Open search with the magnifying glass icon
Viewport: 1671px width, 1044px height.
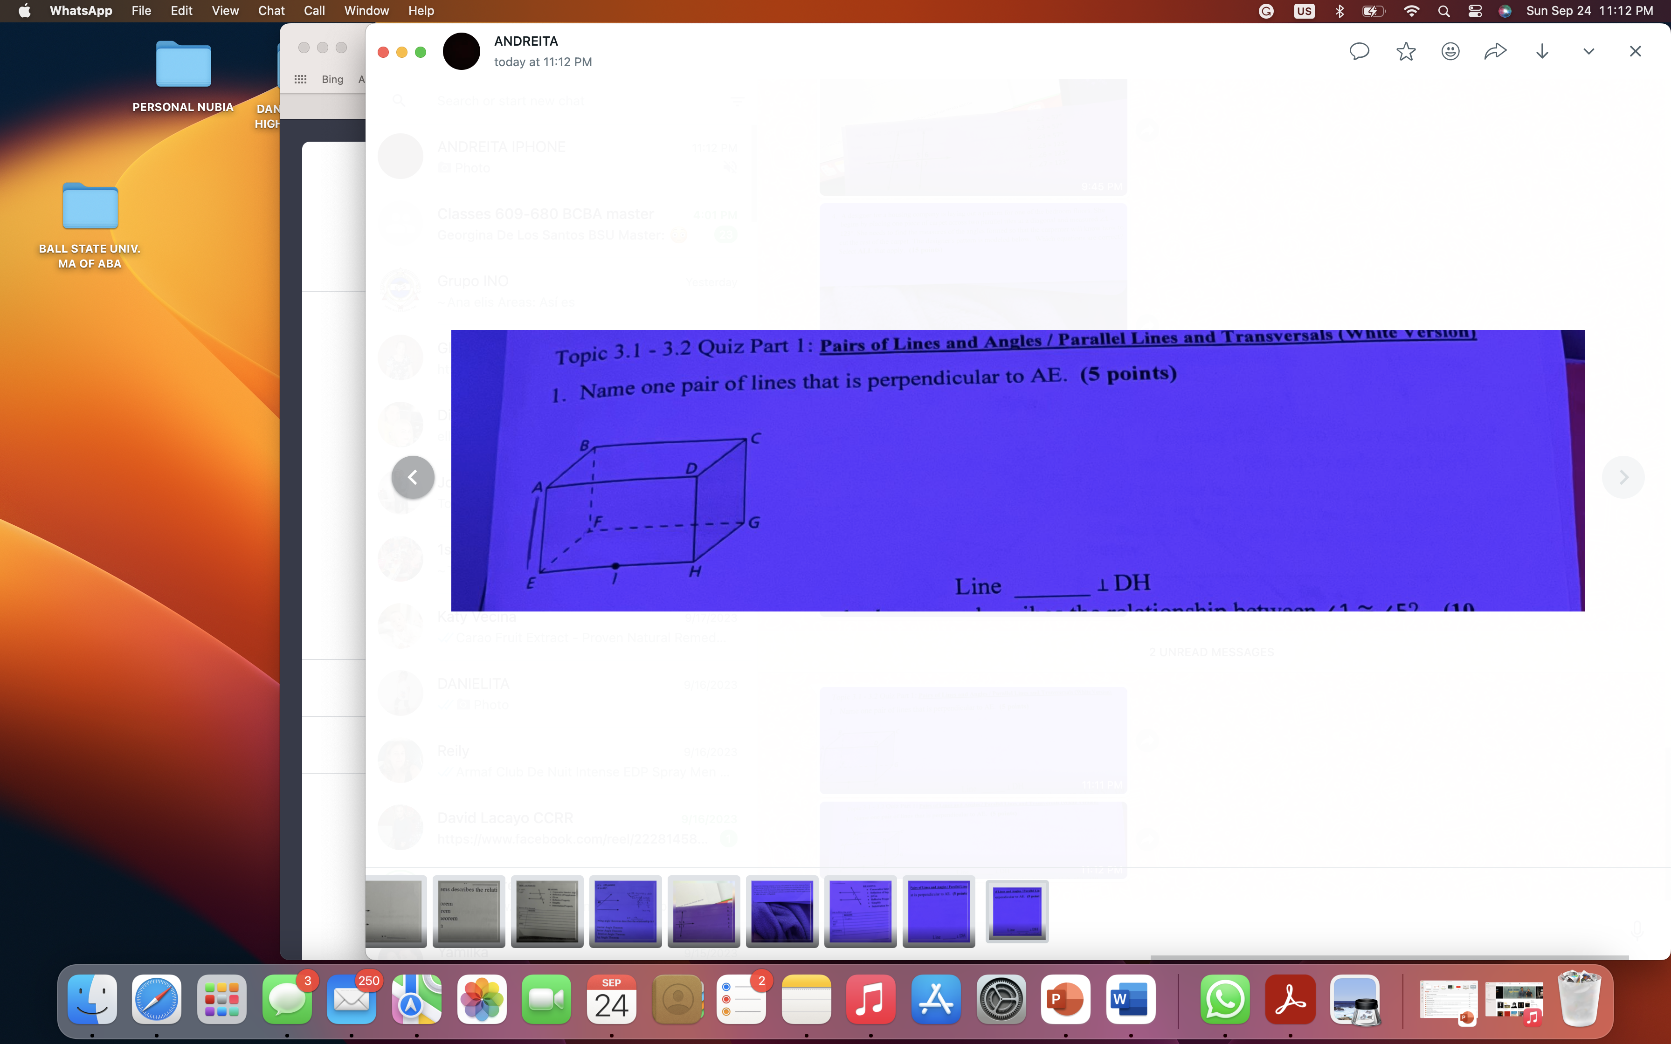pos(399,100)
